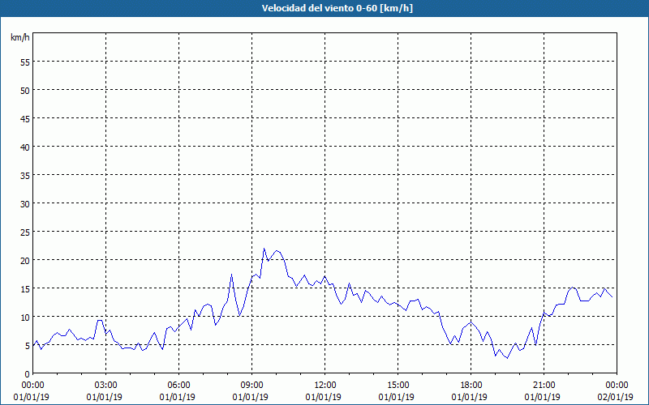Click the 06:00 time label

tap(178, 386)
